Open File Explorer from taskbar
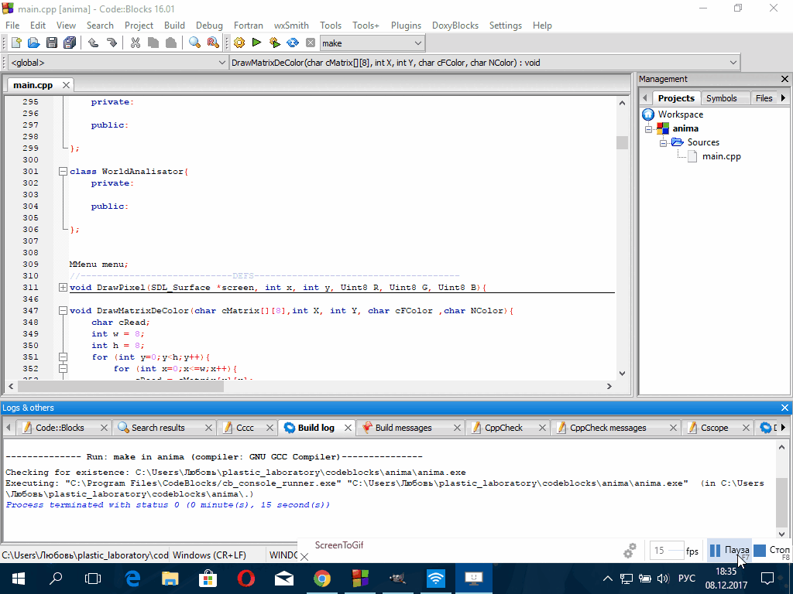 (170, 579)
